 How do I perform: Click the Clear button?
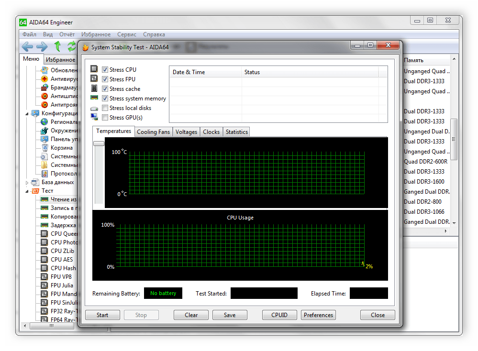click(191, 315)
